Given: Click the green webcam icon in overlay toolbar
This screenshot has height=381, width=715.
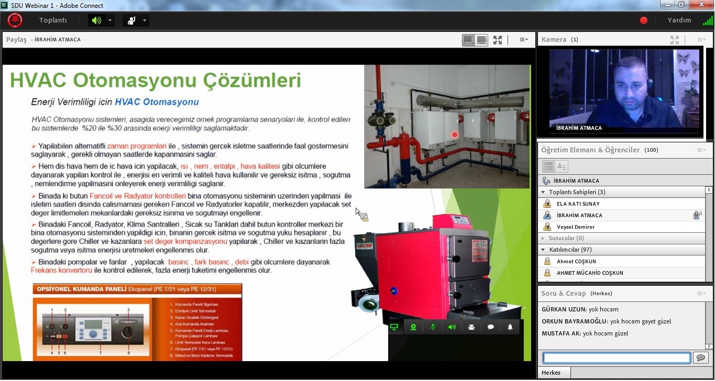Looking at the screenshot, I should click(413, 327).
